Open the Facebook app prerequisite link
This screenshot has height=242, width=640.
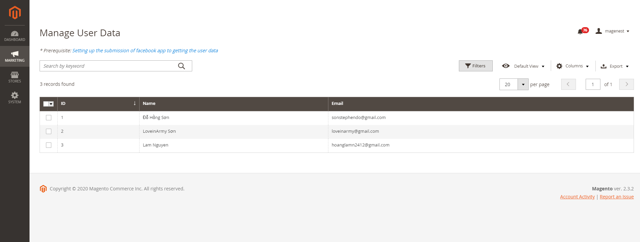pyautogui.click(x=145, y=51)
